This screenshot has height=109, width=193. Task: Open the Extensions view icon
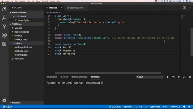click(4, 44)
